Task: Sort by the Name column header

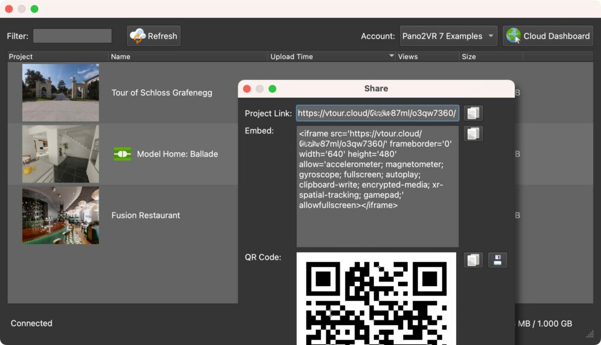Action: click(x=188, y=56)
